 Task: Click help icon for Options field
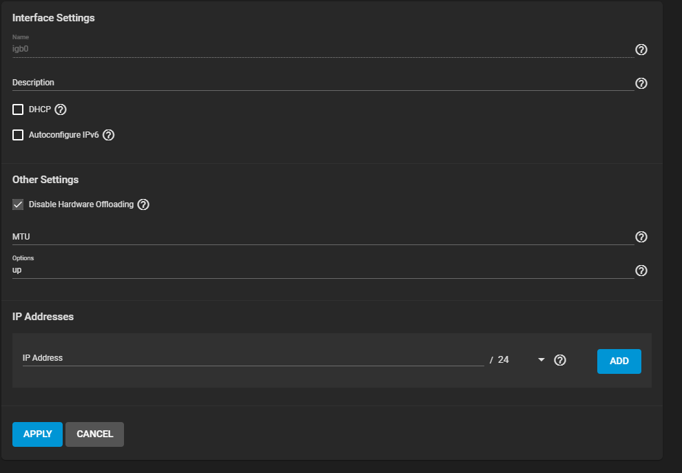click(x=641, y=271)
